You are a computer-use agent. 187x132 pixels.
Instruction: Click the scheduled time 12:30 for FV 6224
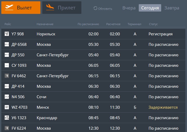[93, 128]
